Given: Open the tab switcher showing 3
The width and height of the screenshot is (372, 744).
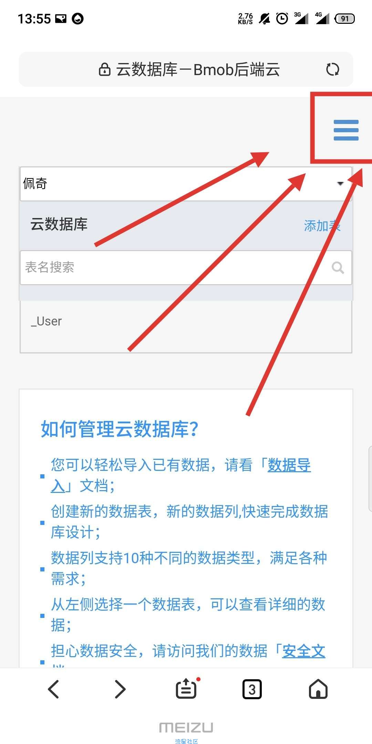Looking at the screenshot, I should click(x=252, y=689).
